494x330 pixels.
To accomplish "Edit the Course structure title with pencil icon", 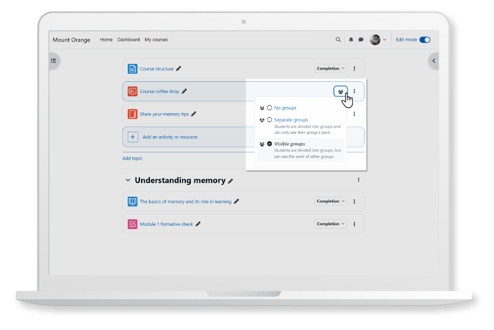I will [179, 69].
